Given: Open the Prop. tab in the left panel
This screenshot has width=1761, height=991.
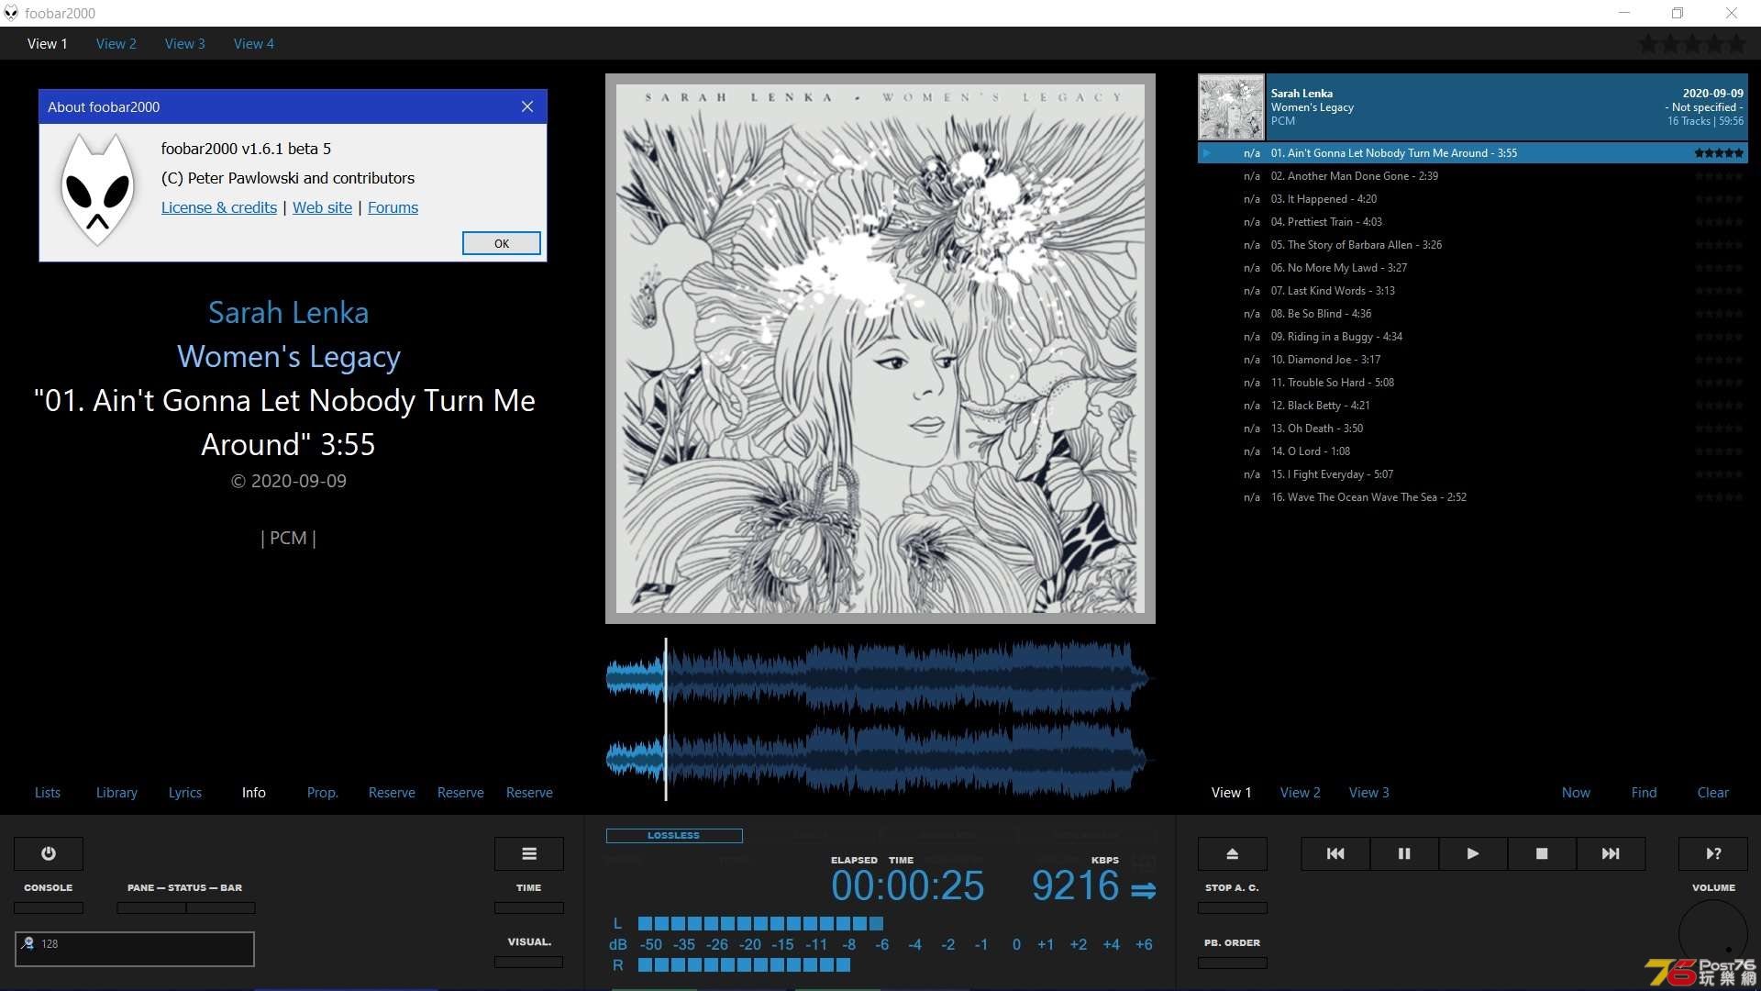Looking at the screenshot, I should click(x=323, y=792).
